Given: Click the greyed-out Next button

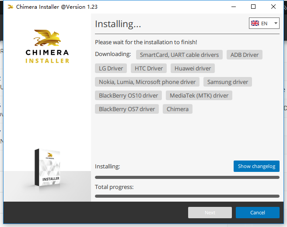Looking at the screenshot, I should (210, 213).
